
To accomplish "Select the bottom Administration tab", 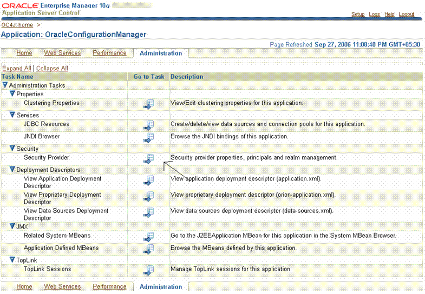I will pos(161,286).
